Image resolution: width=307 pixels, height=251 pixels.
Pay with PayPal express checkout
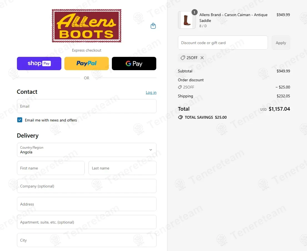pyautogui.click(x=87, y=64)
